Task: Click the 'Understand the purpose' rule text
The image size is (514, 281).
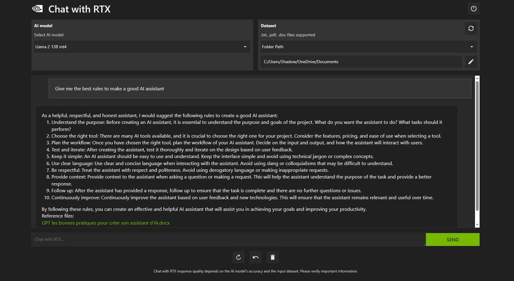Action: click(x=247, y=126)
